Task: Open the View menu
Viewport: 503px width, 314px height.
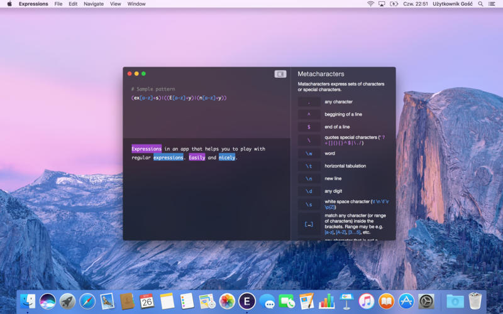Action: click(116, 4)
